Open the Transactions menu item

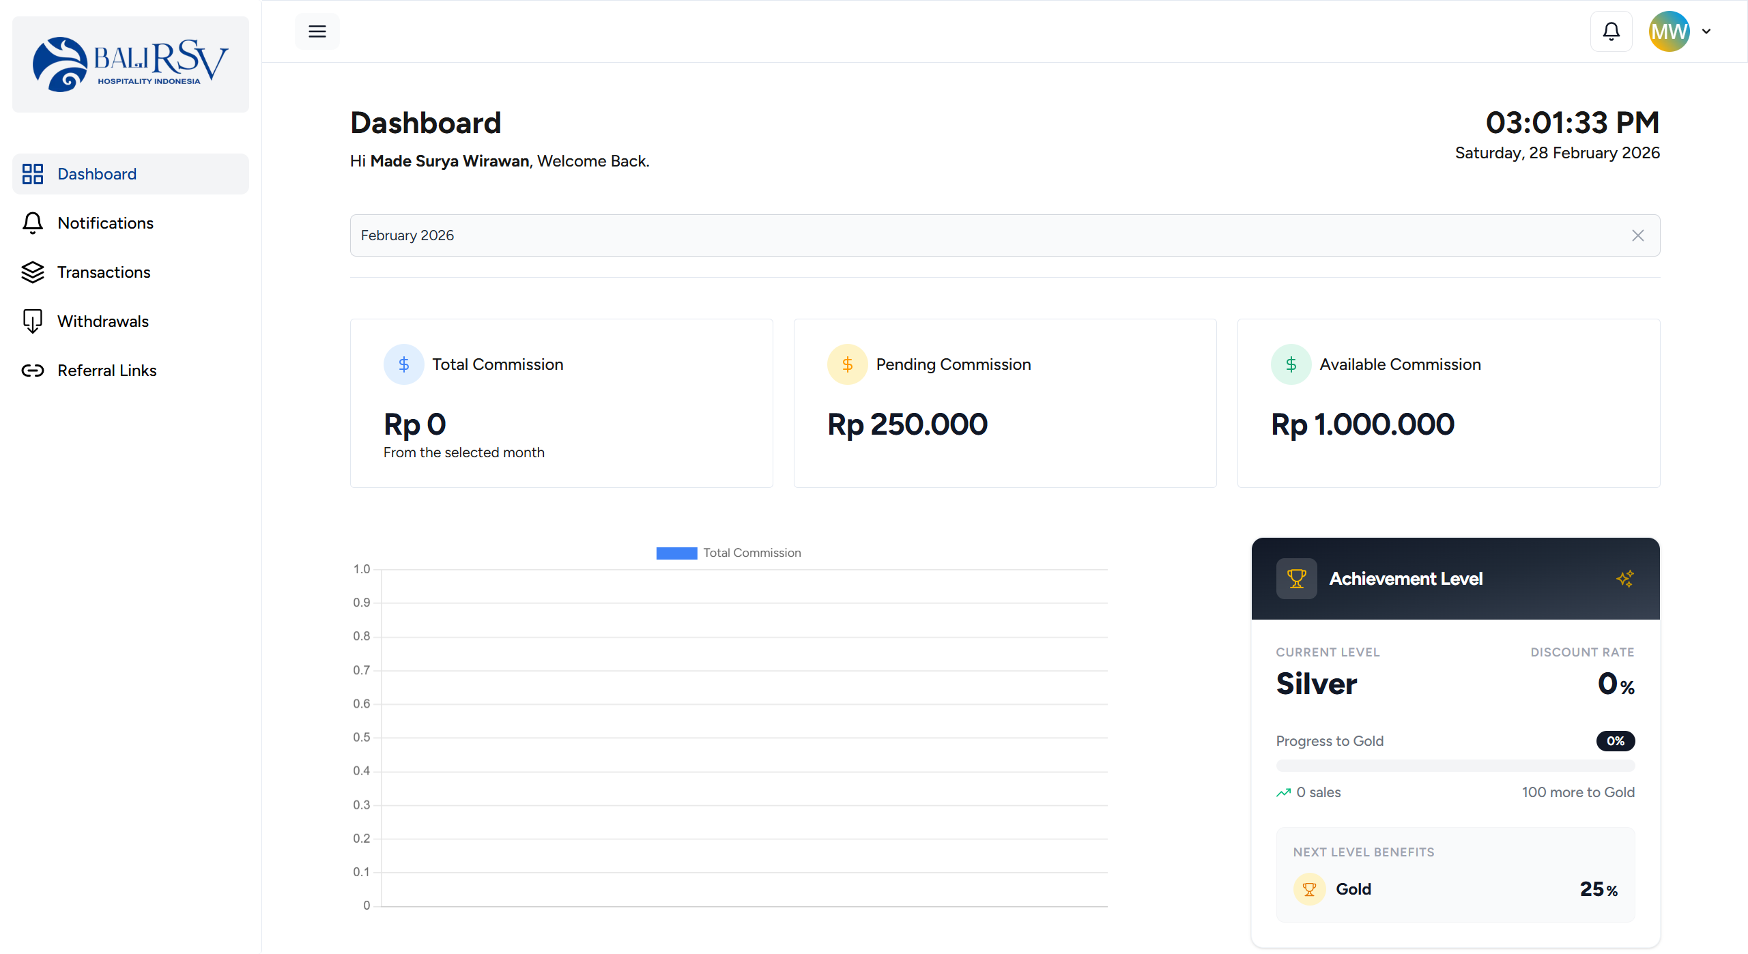coord(104,272)
